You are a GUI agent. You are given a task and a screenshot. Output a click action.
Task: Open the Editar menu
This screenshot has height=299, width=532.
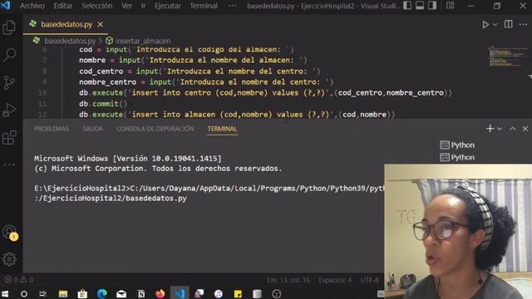pos(63,6)
